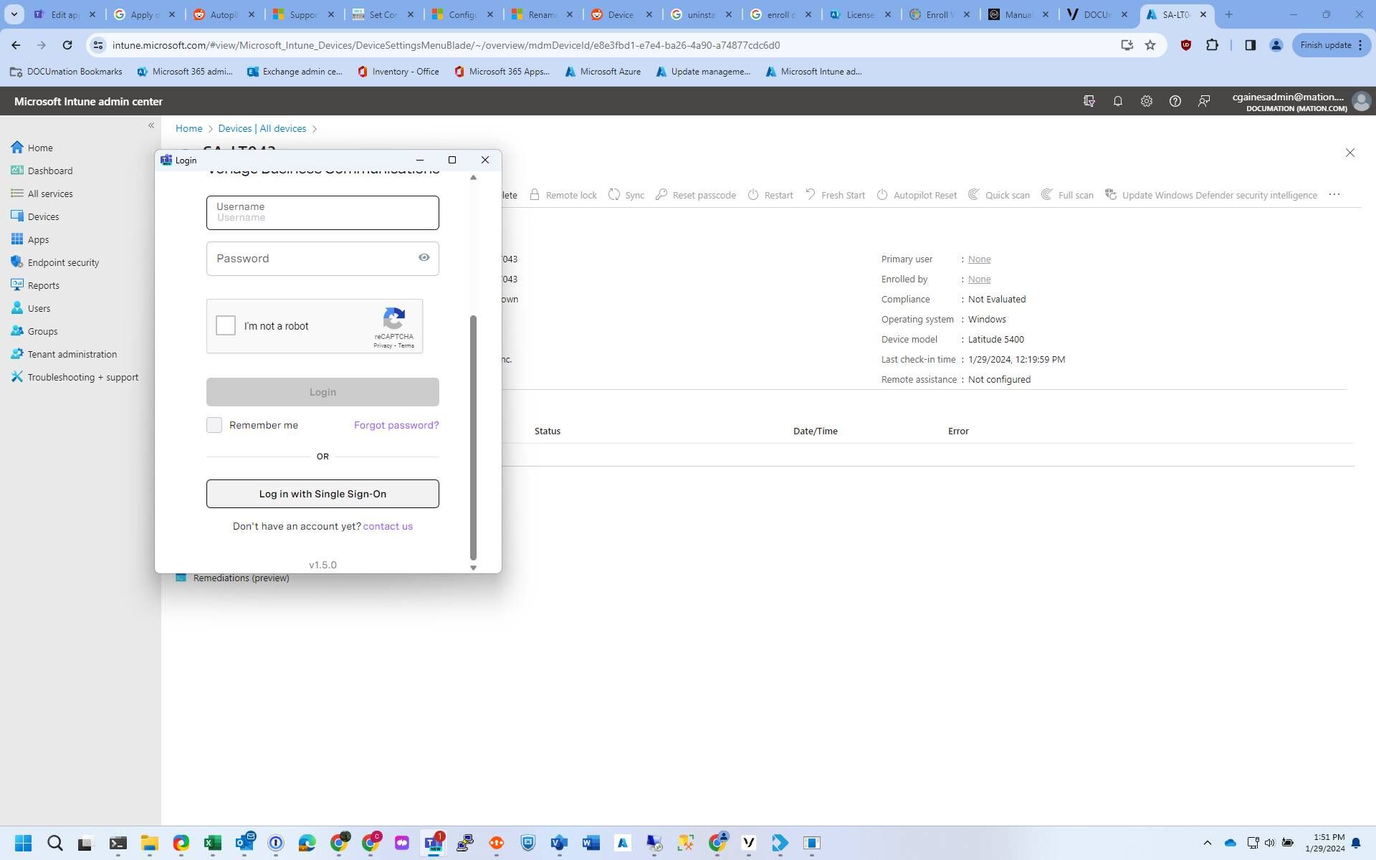Click the Quick scan icon
1376x860 pixels.
coord(974,195)
